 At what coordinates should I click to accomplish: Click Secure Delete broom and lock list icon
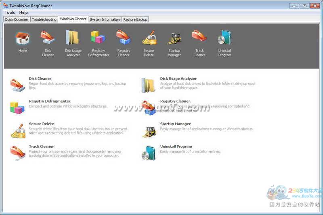point(18,130)
